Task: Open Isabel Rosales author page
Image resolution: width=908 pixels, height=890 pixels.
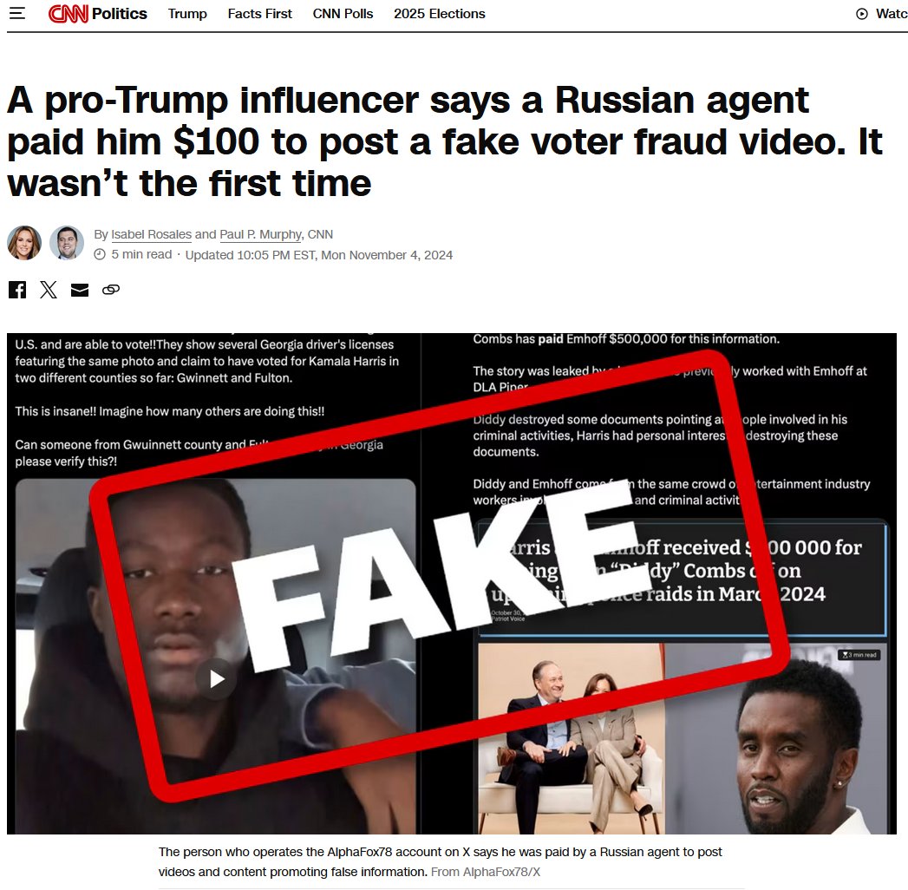Action: tap(151, 234)
